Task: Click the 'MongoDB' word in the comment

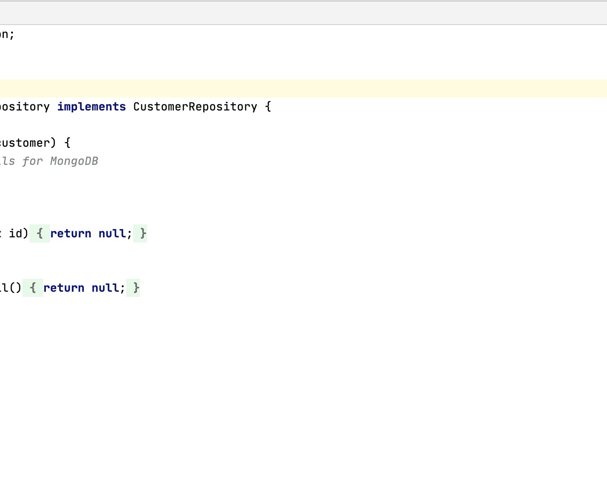Action: pyautogui.click(x=74, y=161)
